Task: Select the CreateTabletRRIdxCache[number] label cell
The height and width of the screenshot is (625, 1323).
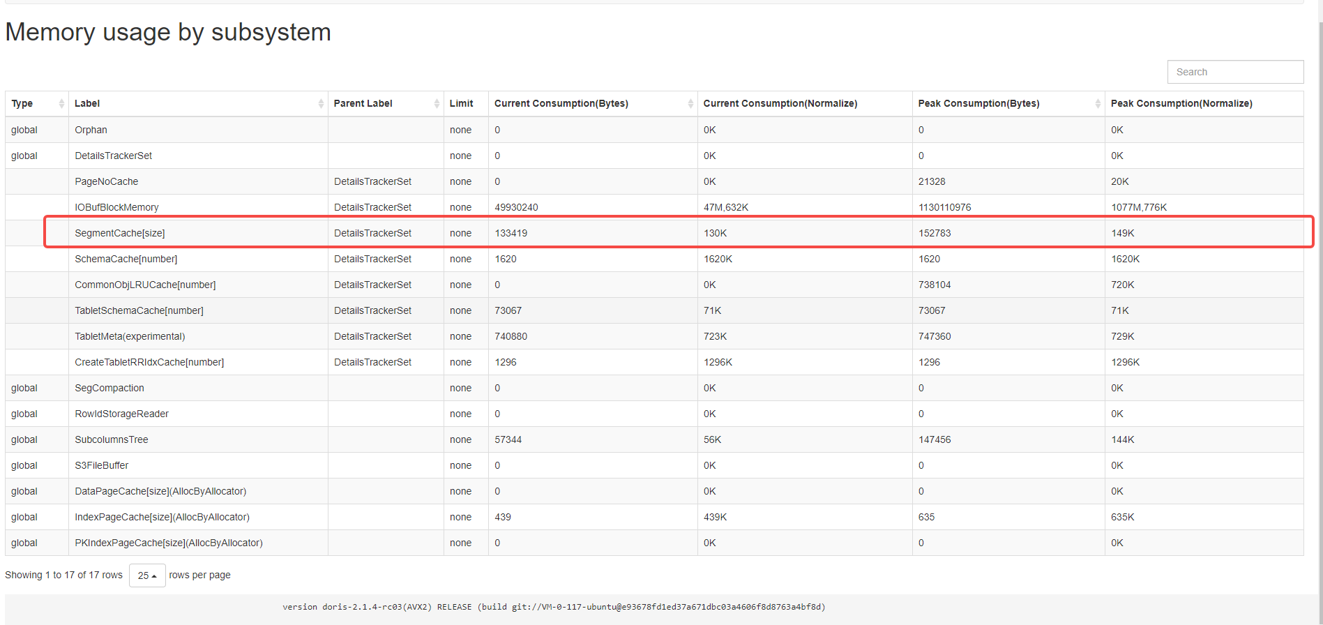Action: (198, 362)
